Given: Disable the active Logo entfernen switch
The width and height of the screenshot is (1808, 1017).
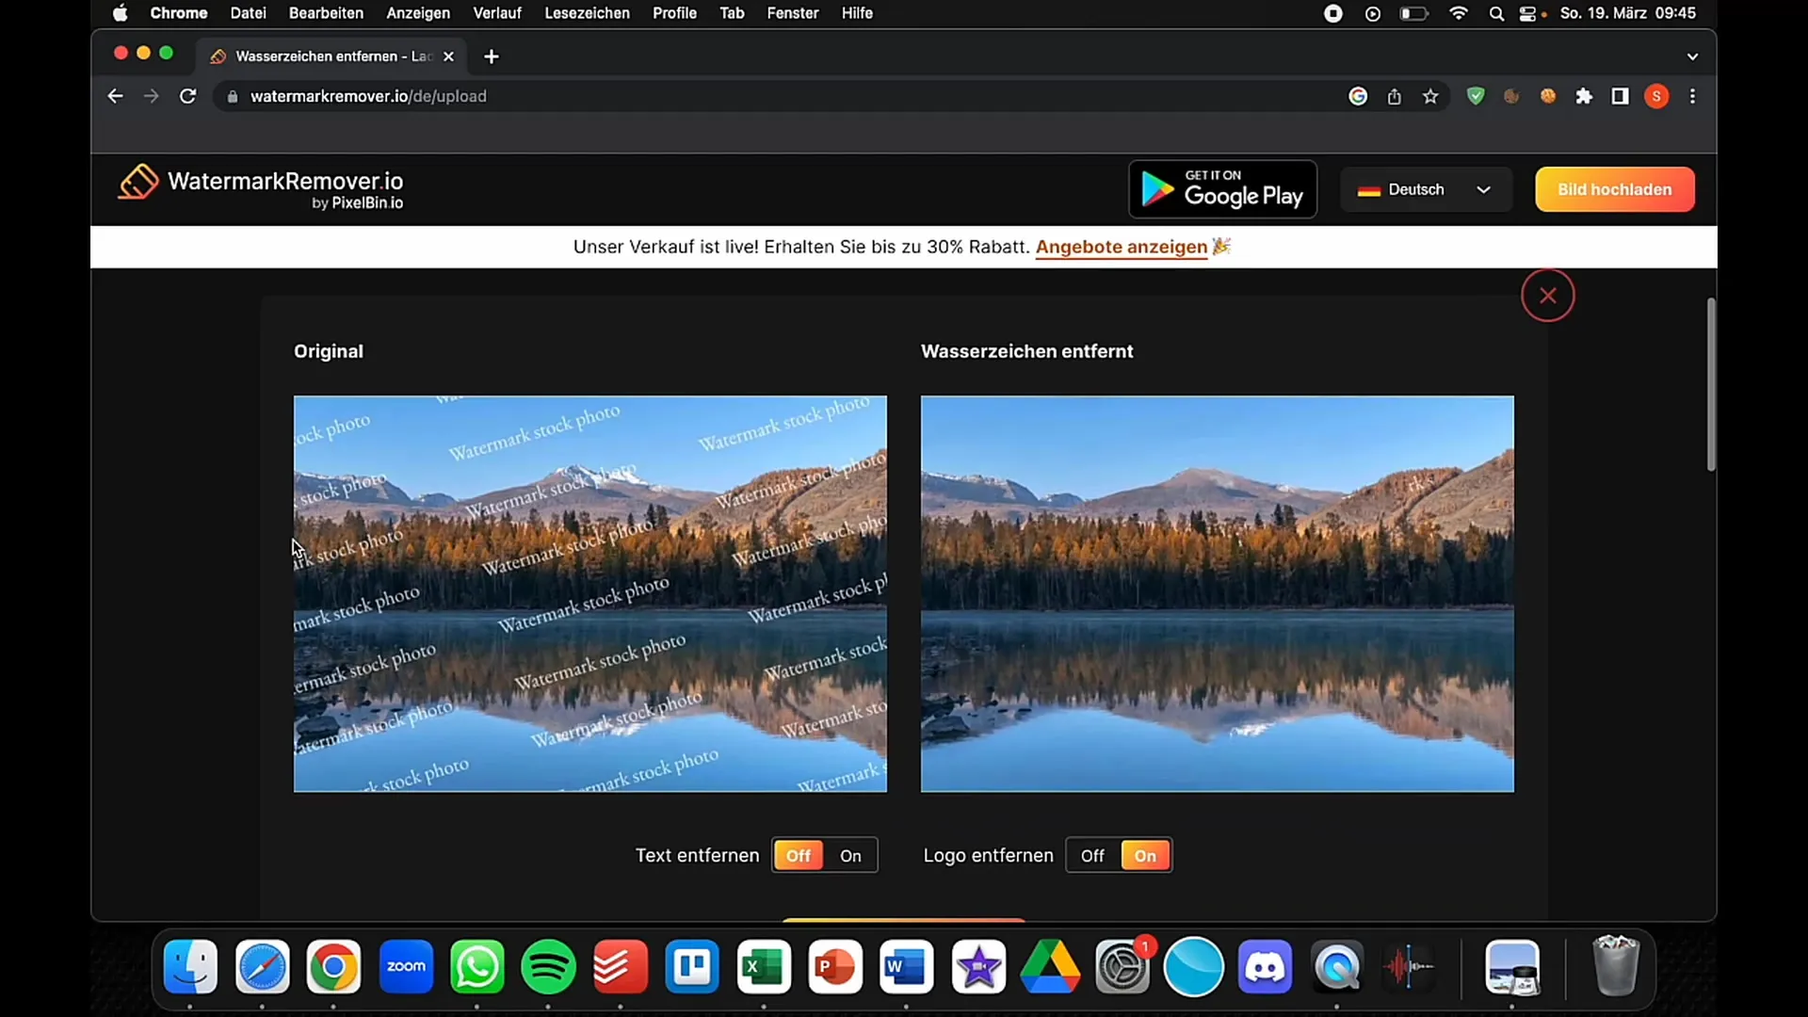Looking at the screenshot, I should pos(1091,854).
